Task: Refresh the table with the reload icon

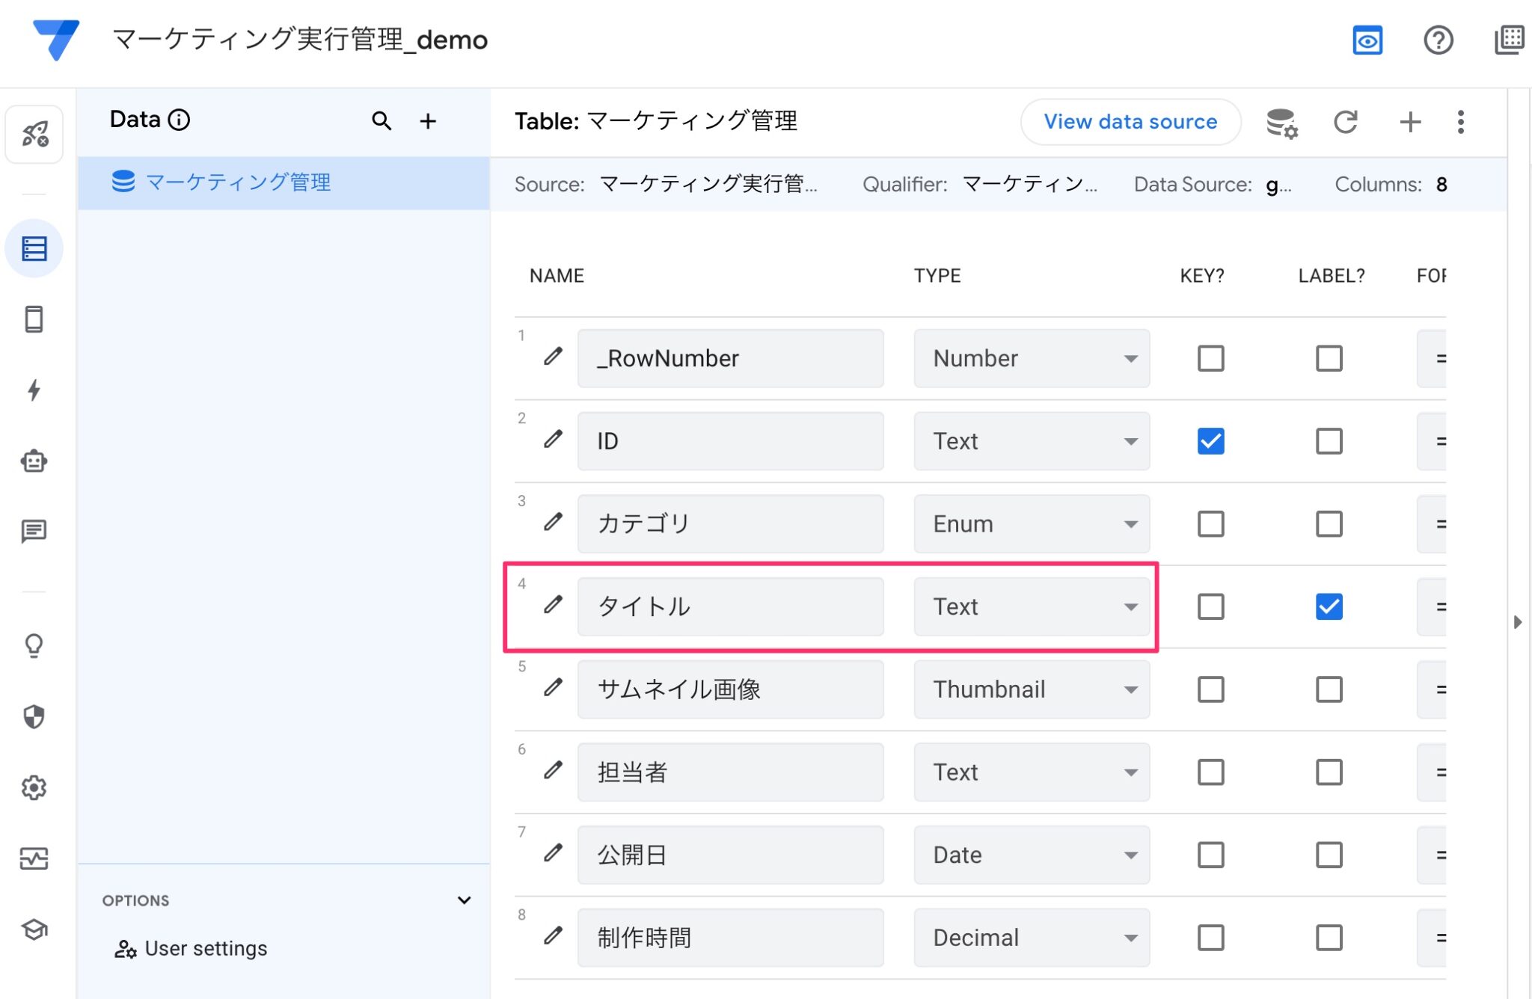Action: coord(1346,122)
